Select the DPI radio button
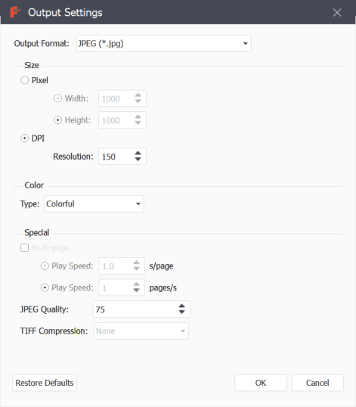The width and height of the screenshot is (356, 407). point(24,138)
